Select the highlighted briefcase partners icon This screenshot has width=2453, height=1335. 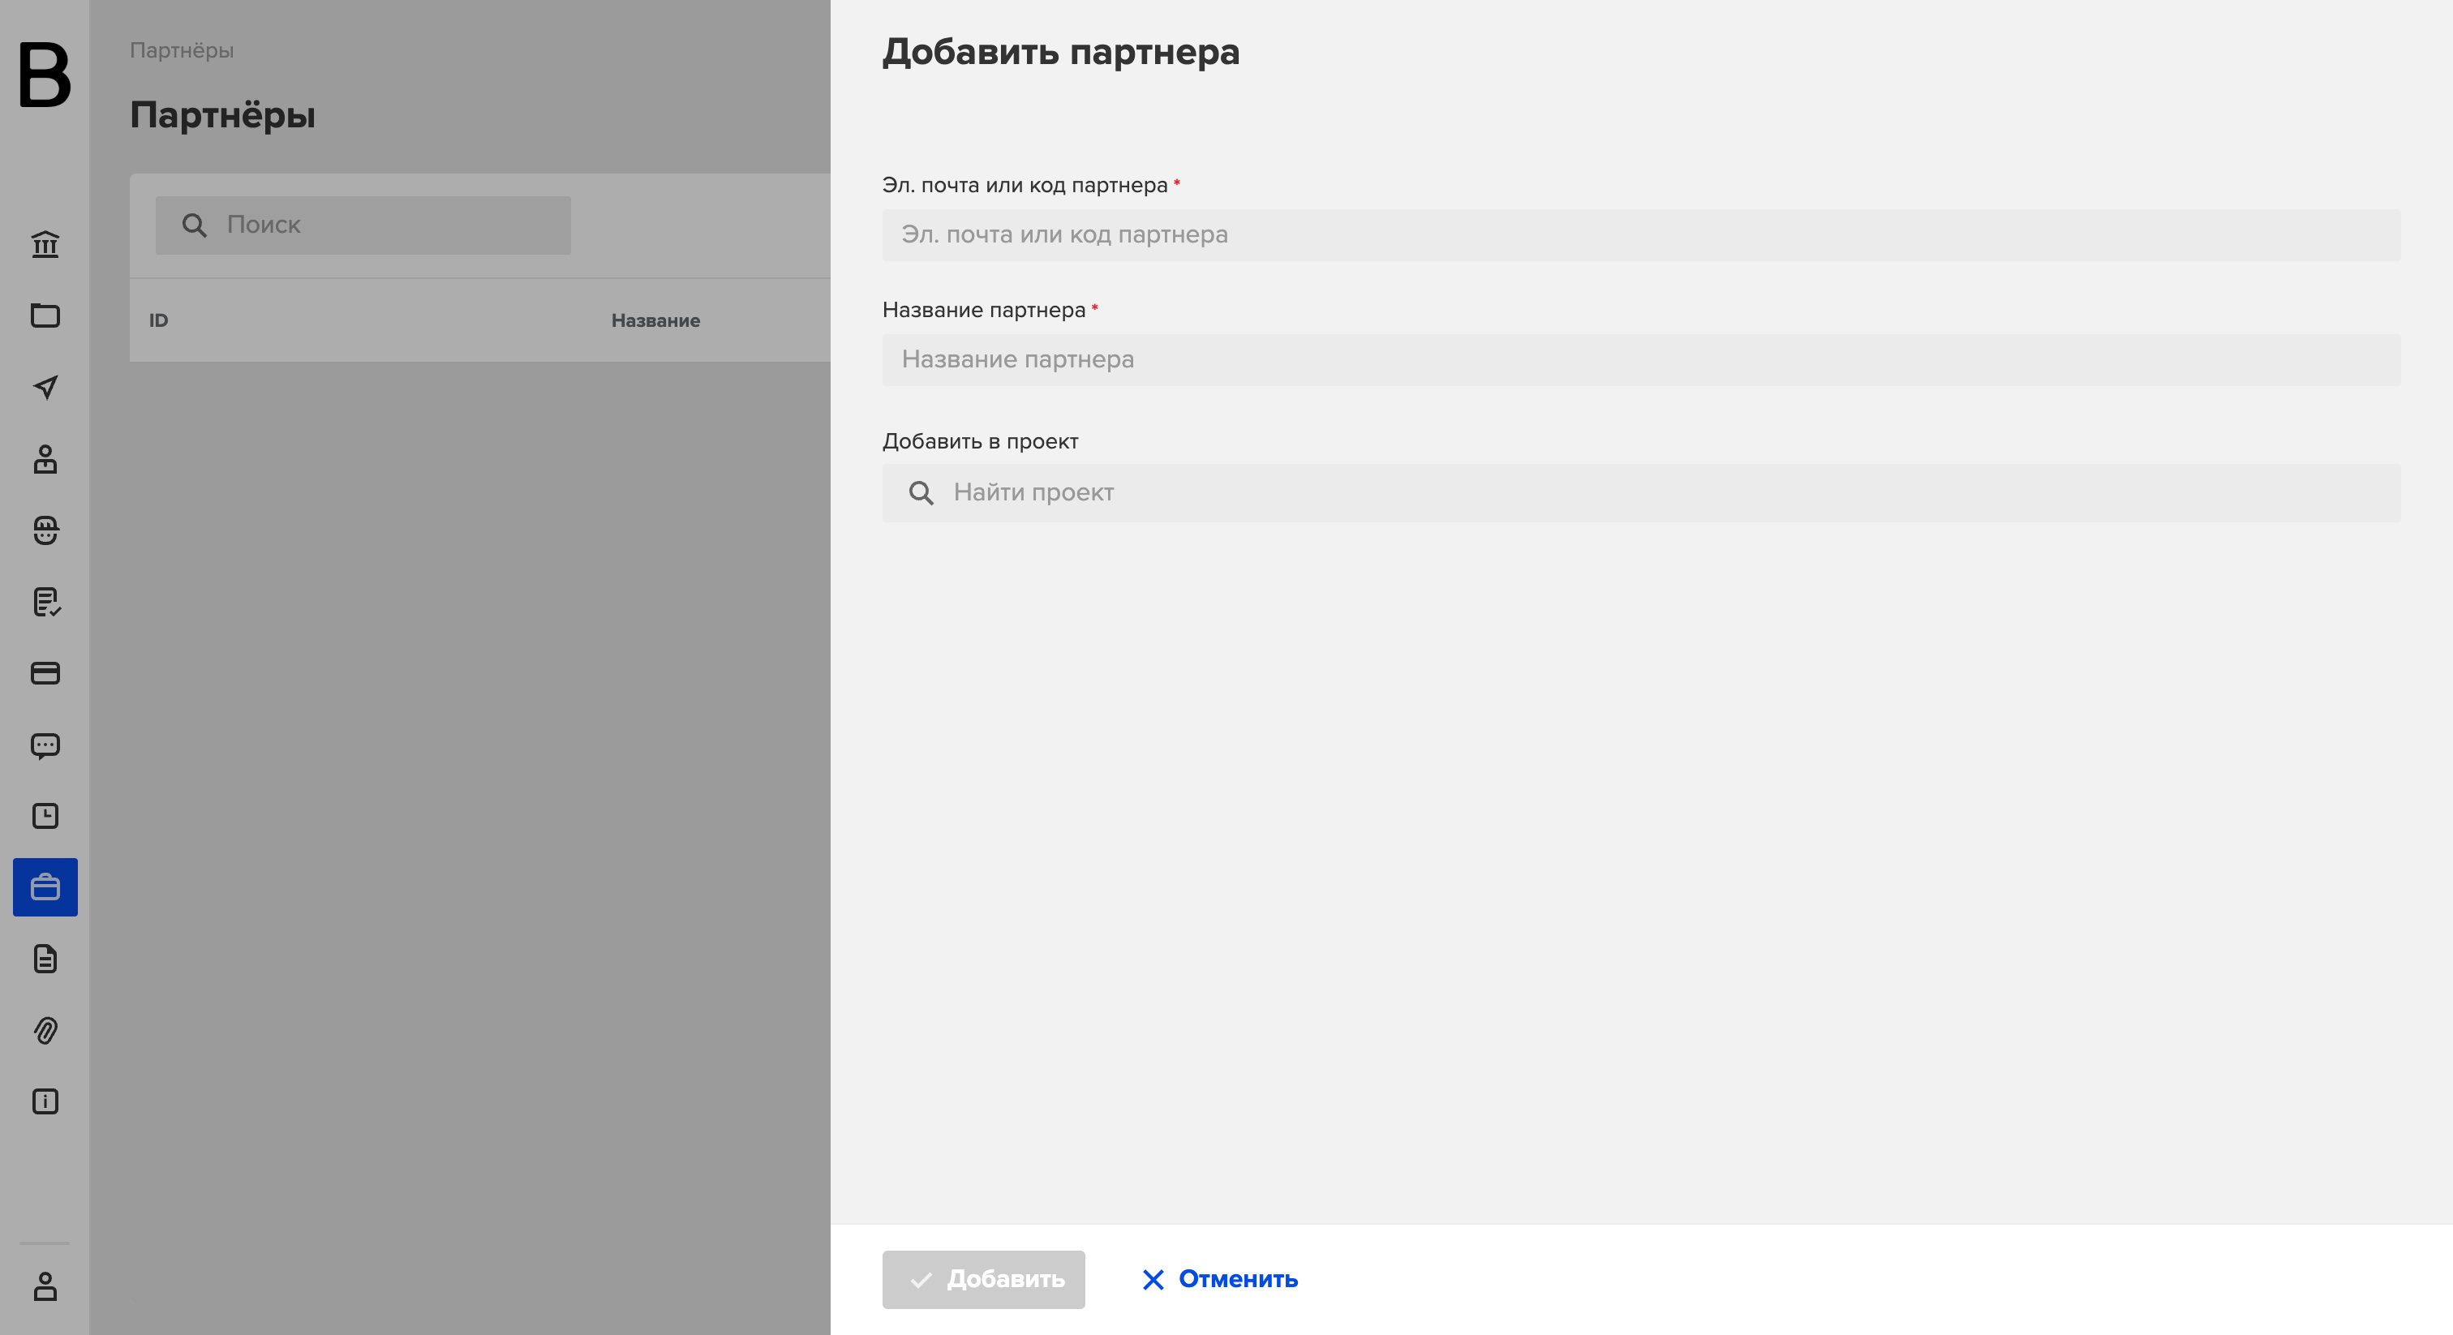tap(45, 887)
